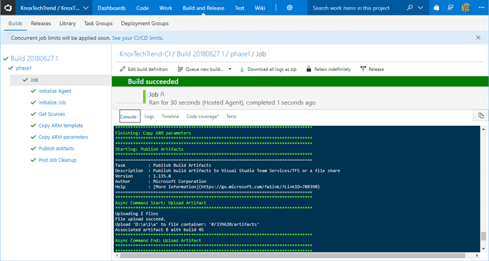
Task: Switch to the Builds tab
Action: [x=15, y=23]
